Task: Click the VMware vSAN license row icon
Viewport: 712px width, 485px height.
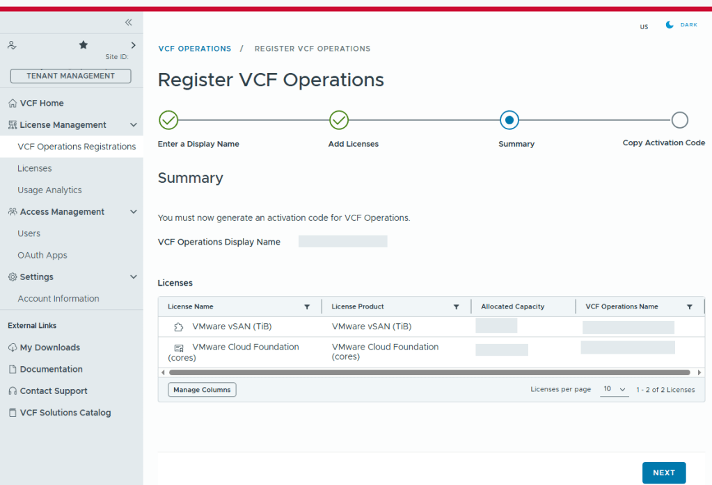Action: [179, 327]
